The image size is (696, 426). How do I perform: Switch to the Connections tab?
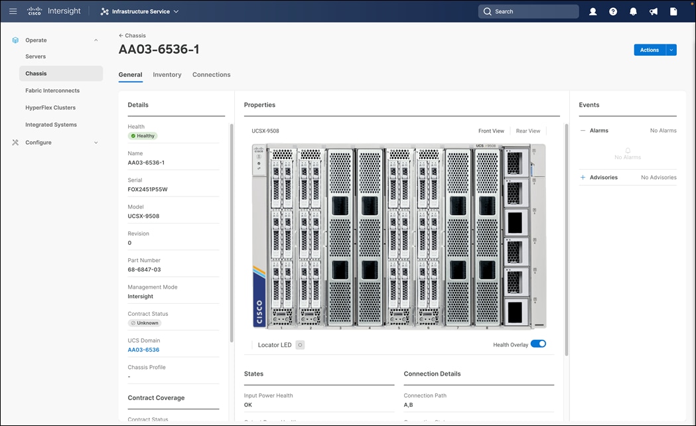click(211, 74)
